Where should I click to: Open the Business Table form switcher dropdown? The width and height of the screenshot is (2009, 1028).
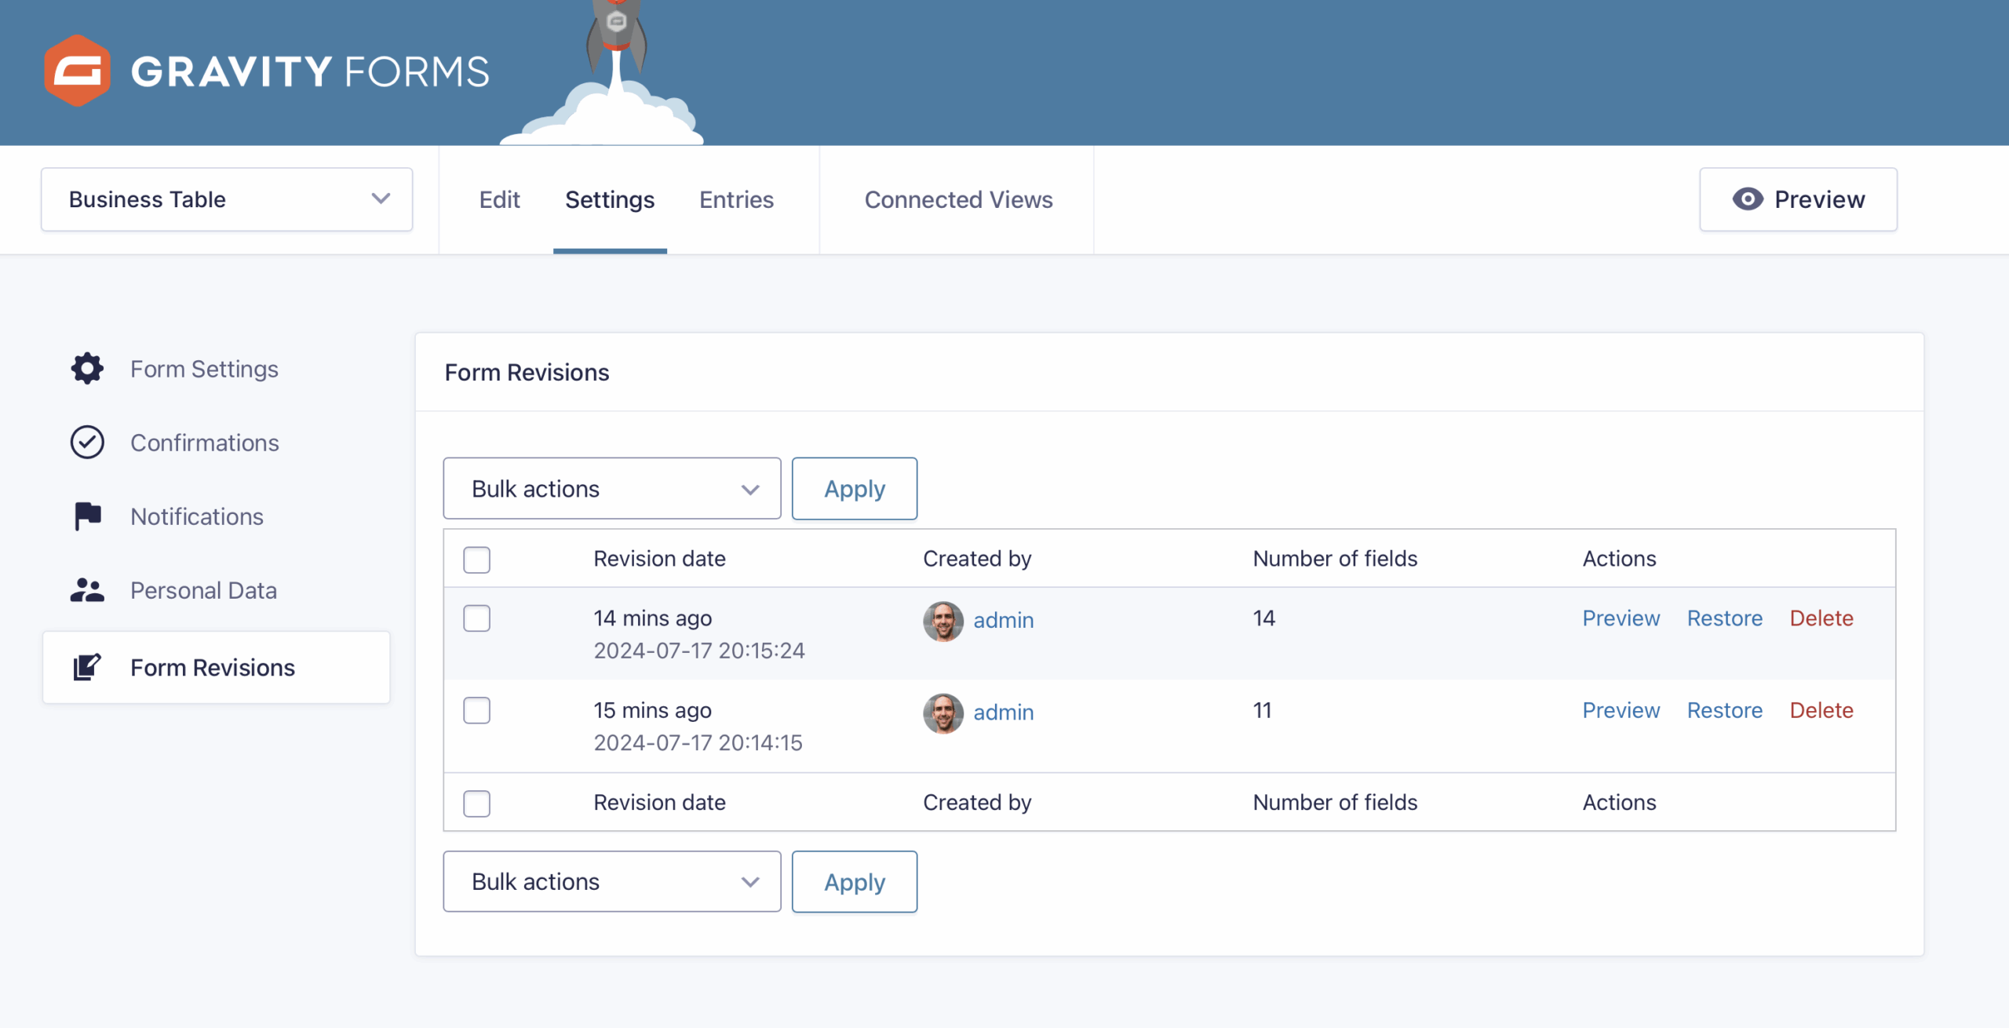[x=227, y=199]
